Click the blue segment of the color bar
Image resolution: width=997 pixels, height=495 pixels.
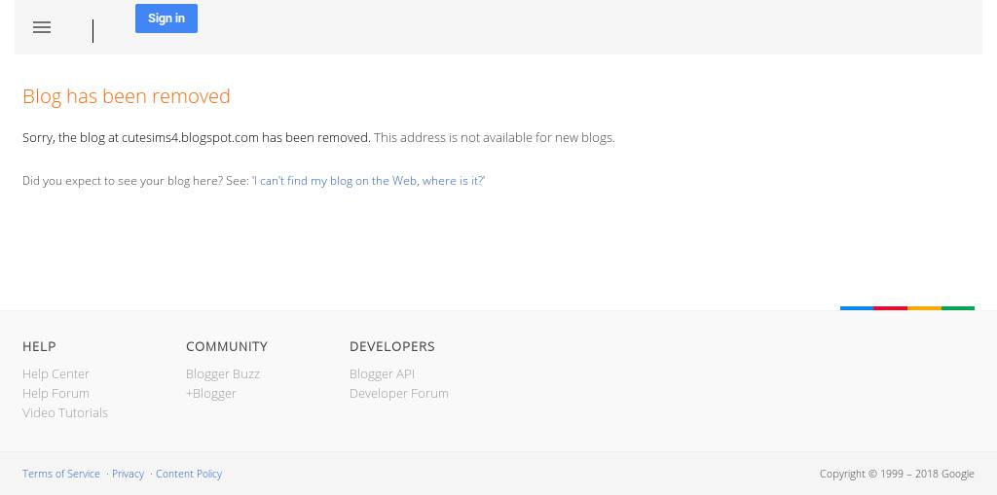pyautogui.click(x=857, y=308)
